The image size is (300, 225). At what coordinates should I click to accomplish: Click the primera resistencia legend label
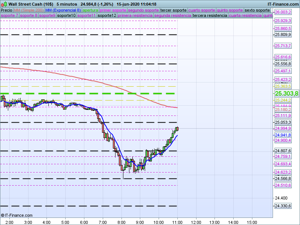tap(135, 15)
